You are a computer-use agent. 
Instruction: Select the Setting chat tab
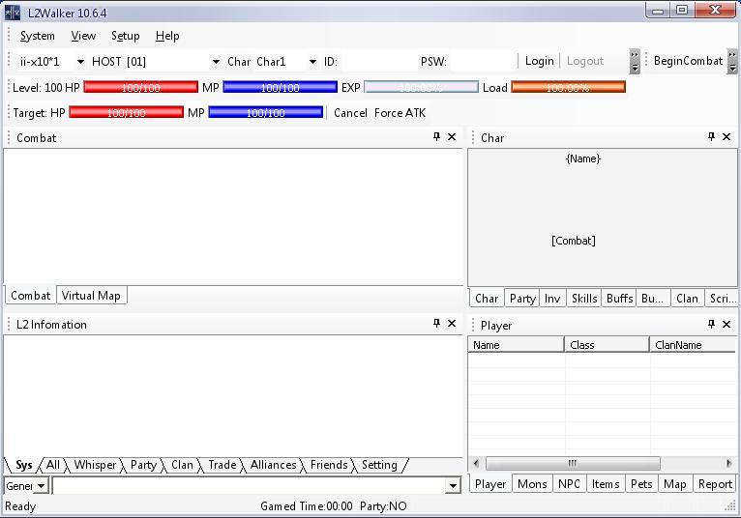pyautogui.click(x=379, y=465)
